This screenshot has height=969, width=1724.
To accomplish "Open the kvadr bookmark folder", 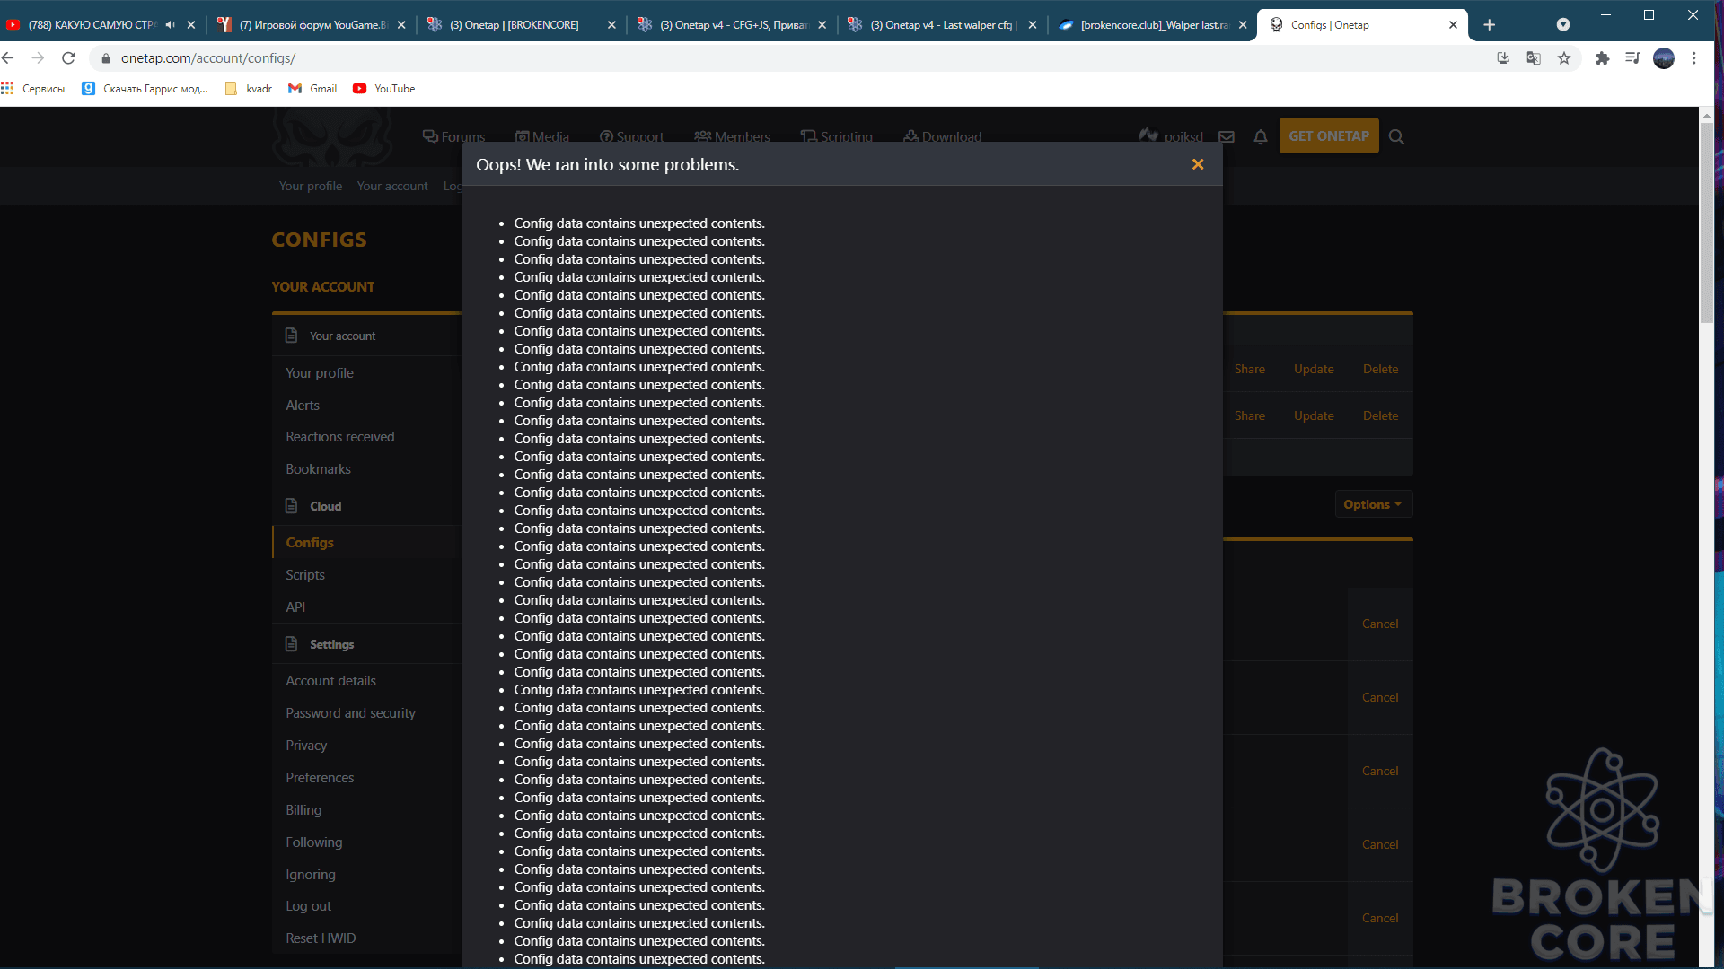I will pyautogui.click(x=249, y=89).
